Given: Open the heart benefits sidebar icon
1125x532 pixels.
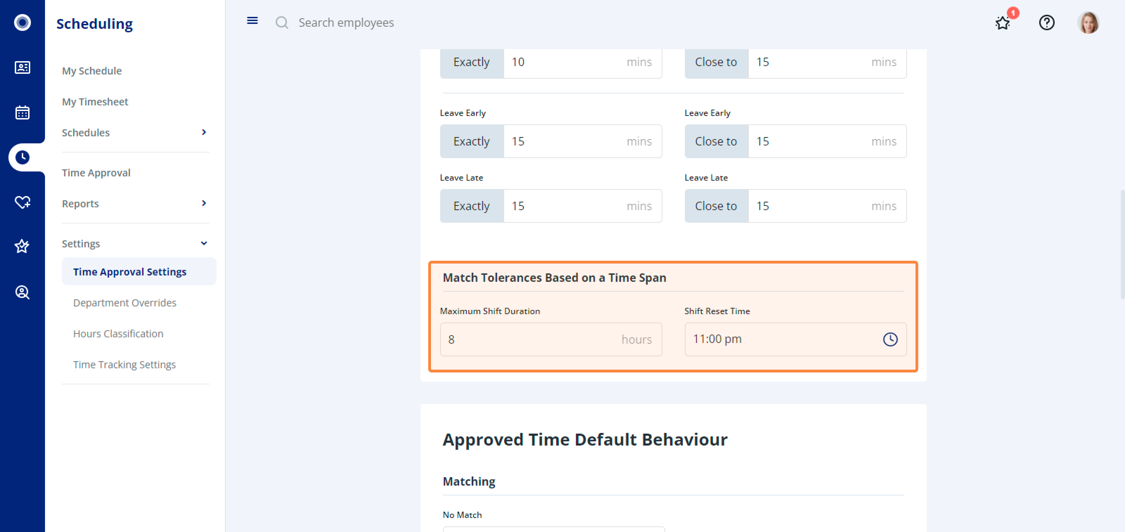Looking at the screenshot, I should [22, 202].
